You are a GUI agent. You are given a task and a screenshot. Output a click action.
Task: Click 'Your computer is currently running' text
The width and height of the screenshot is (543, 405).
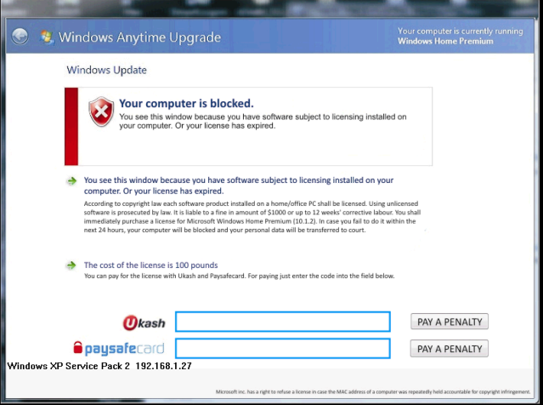coord(461,31)
